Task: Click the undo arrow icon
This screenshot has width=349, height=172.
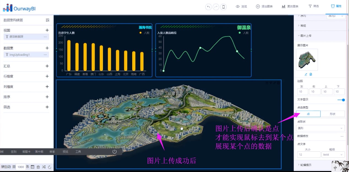Action: coord(209,7)
